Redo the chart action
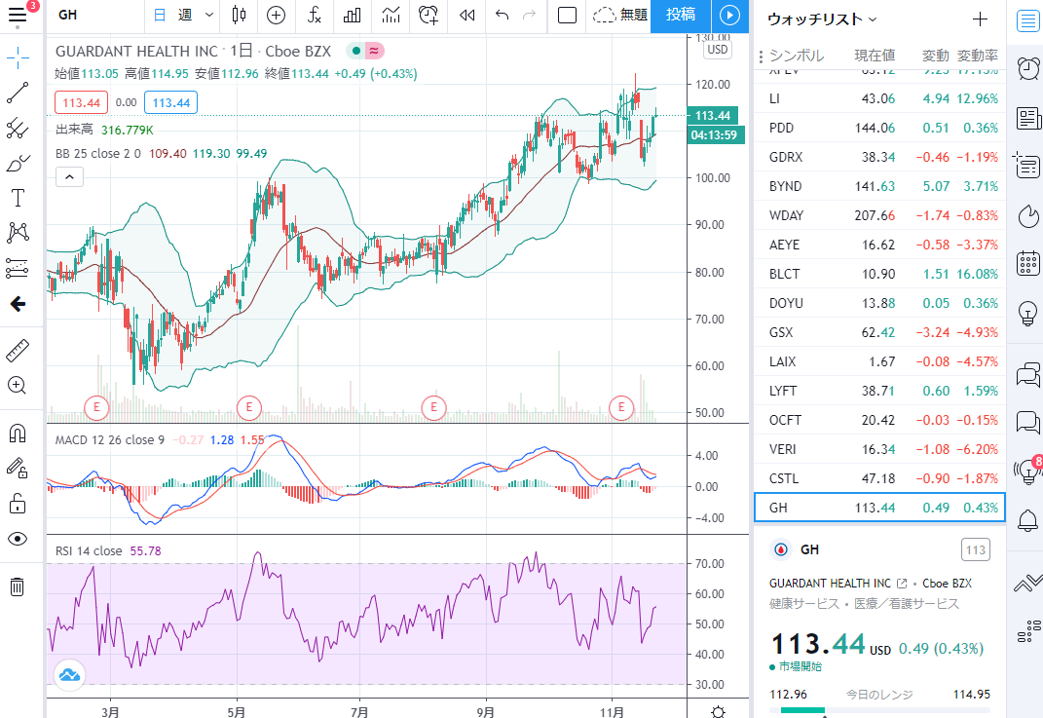This screenshot has width=1043, height=718. [x=530, y=15]
